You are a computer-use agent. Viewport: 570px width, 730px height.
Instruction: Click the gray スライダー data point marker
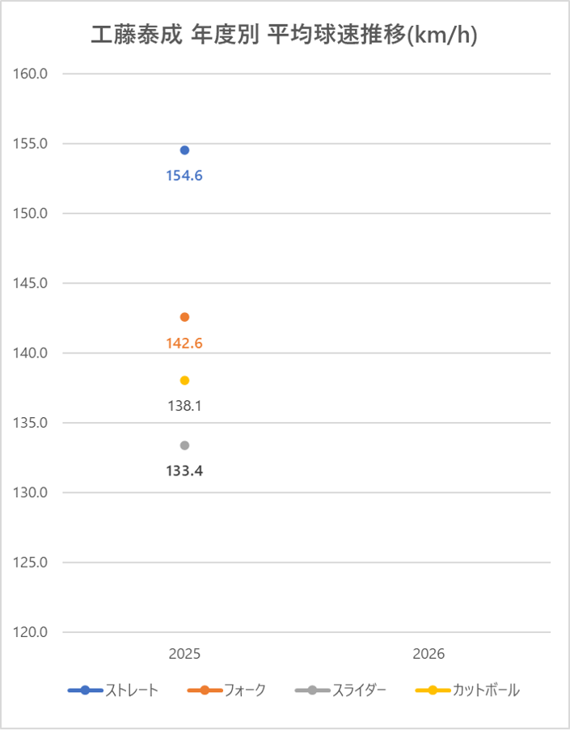click(x=184, y=445)
